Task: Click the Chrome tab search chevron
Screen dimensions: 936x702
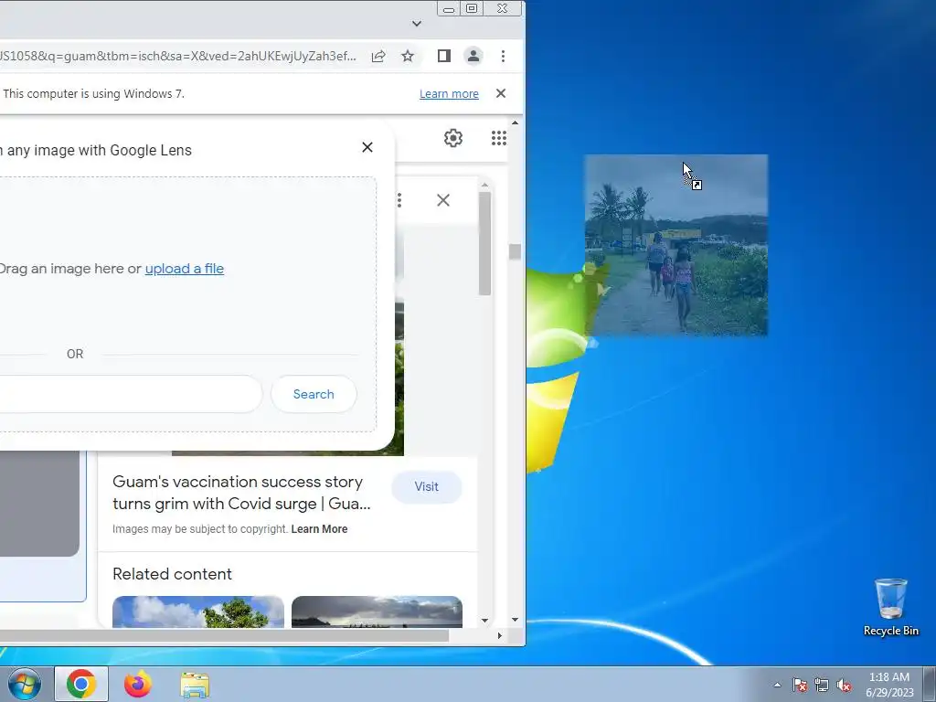Action: point(417,24)
